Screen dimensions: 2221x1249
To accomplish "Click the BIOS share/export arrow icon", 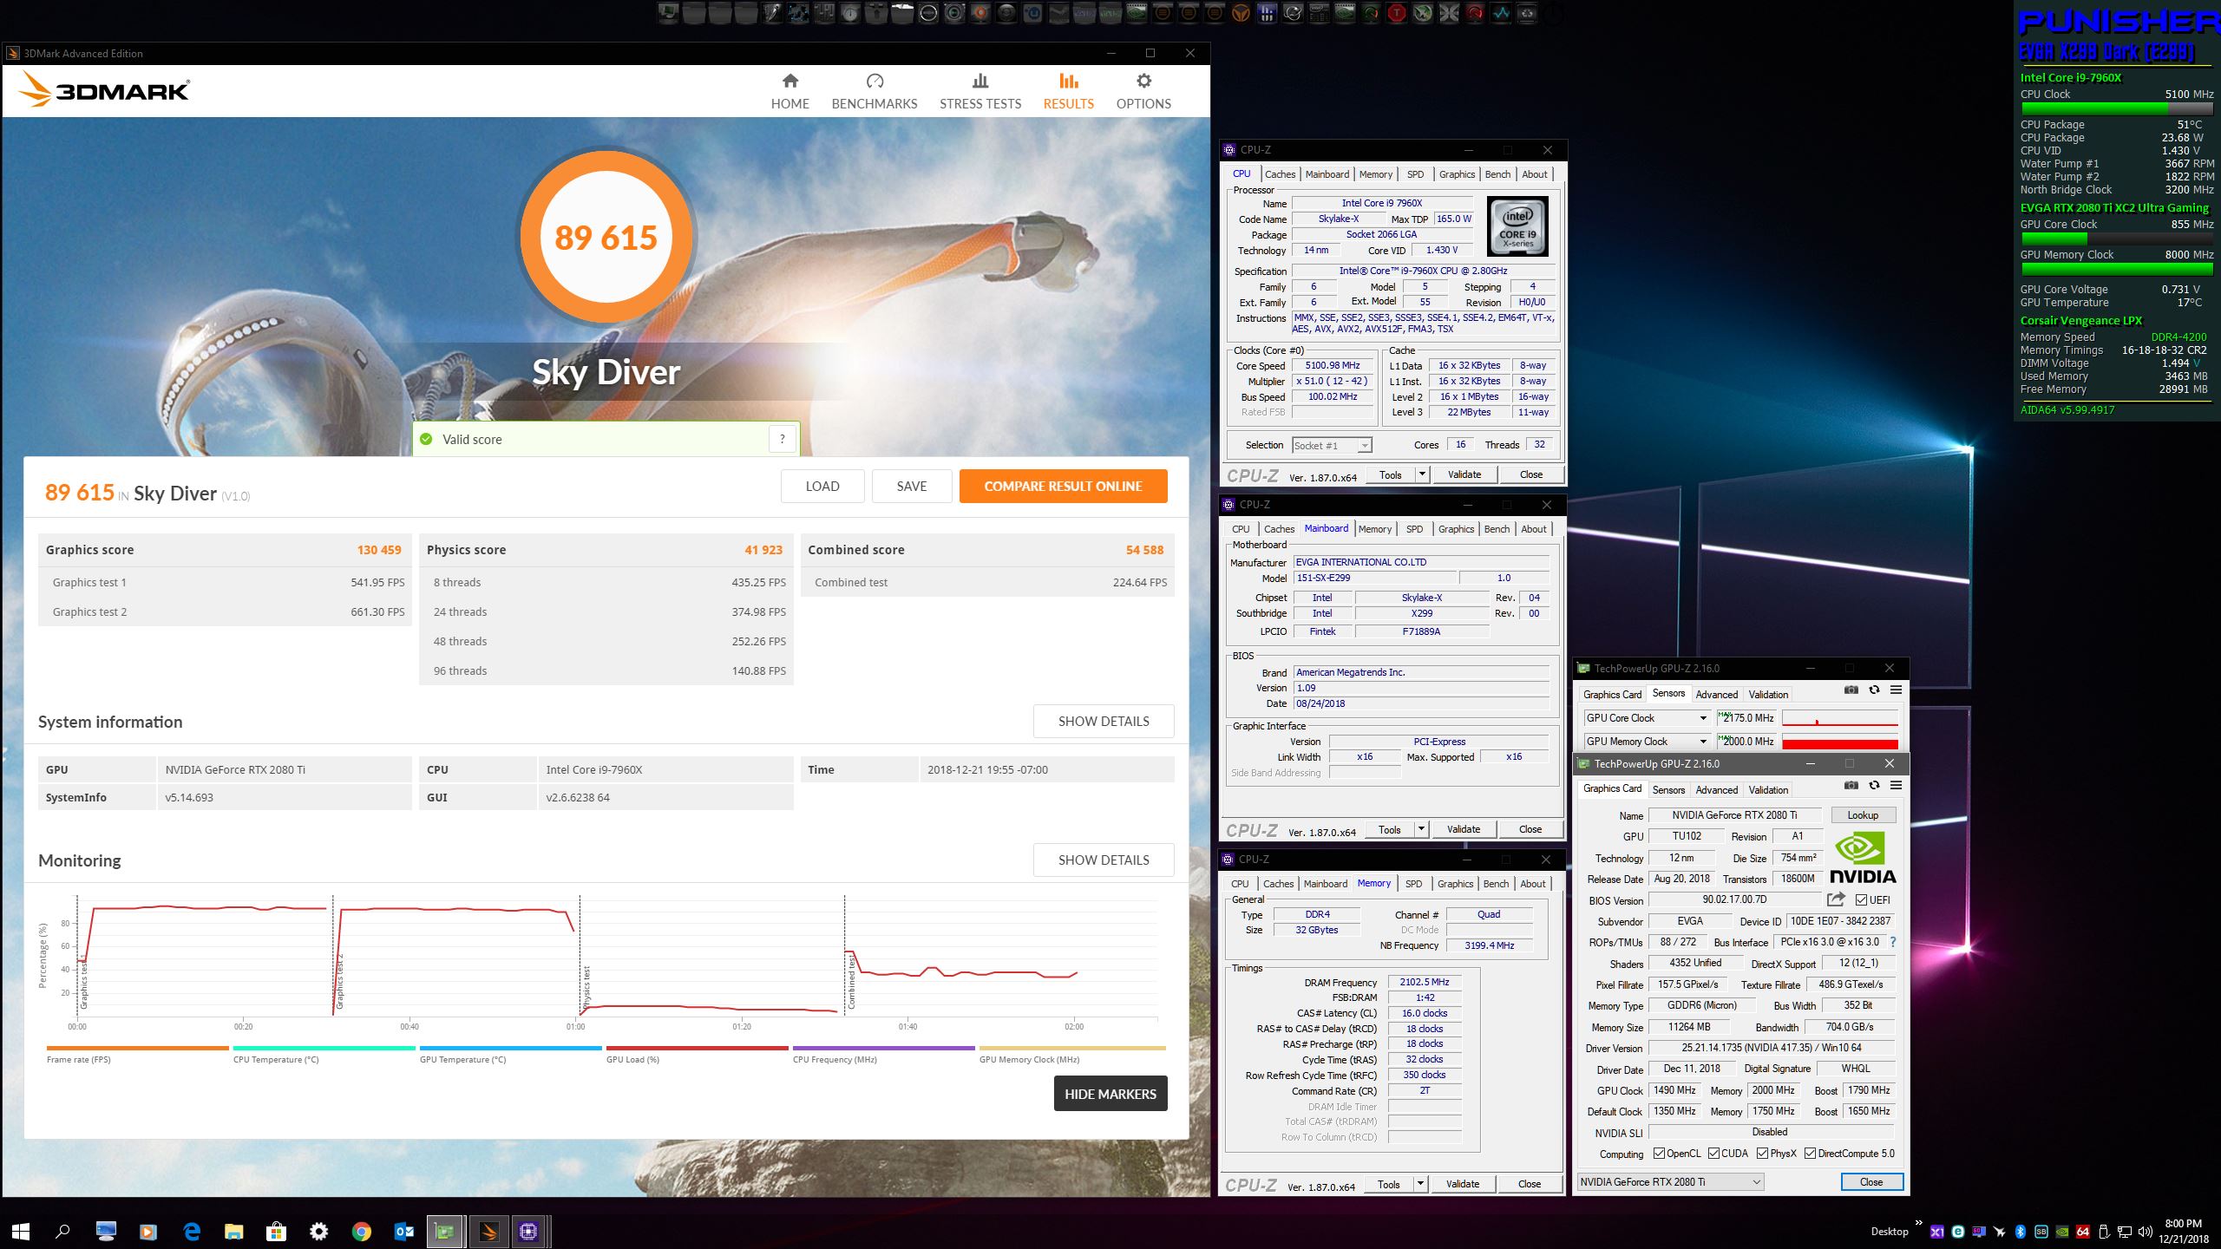I will [1836, 899].
